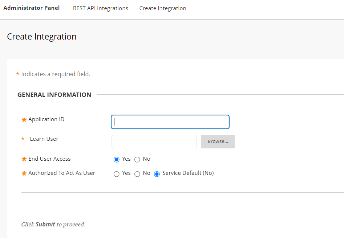Click the Create Integration breadcrumb item
The image size is (344, 238).
(162, 8)
